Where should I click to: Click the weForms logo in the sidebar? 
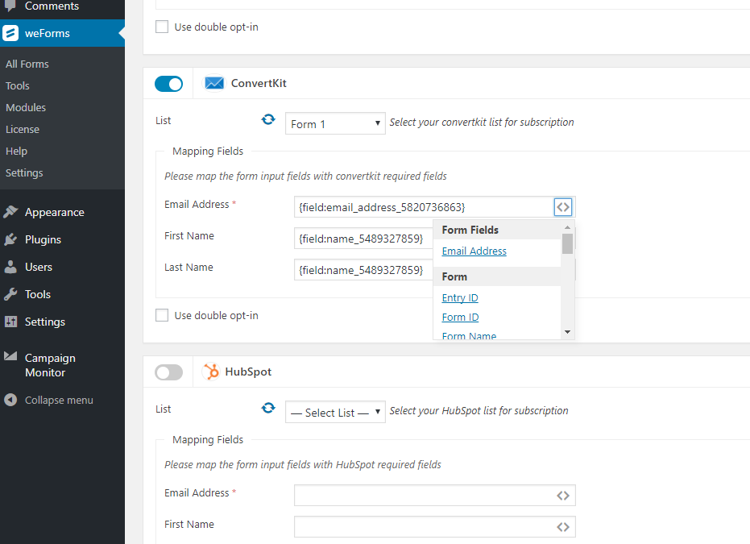click(x=11, y=33)
